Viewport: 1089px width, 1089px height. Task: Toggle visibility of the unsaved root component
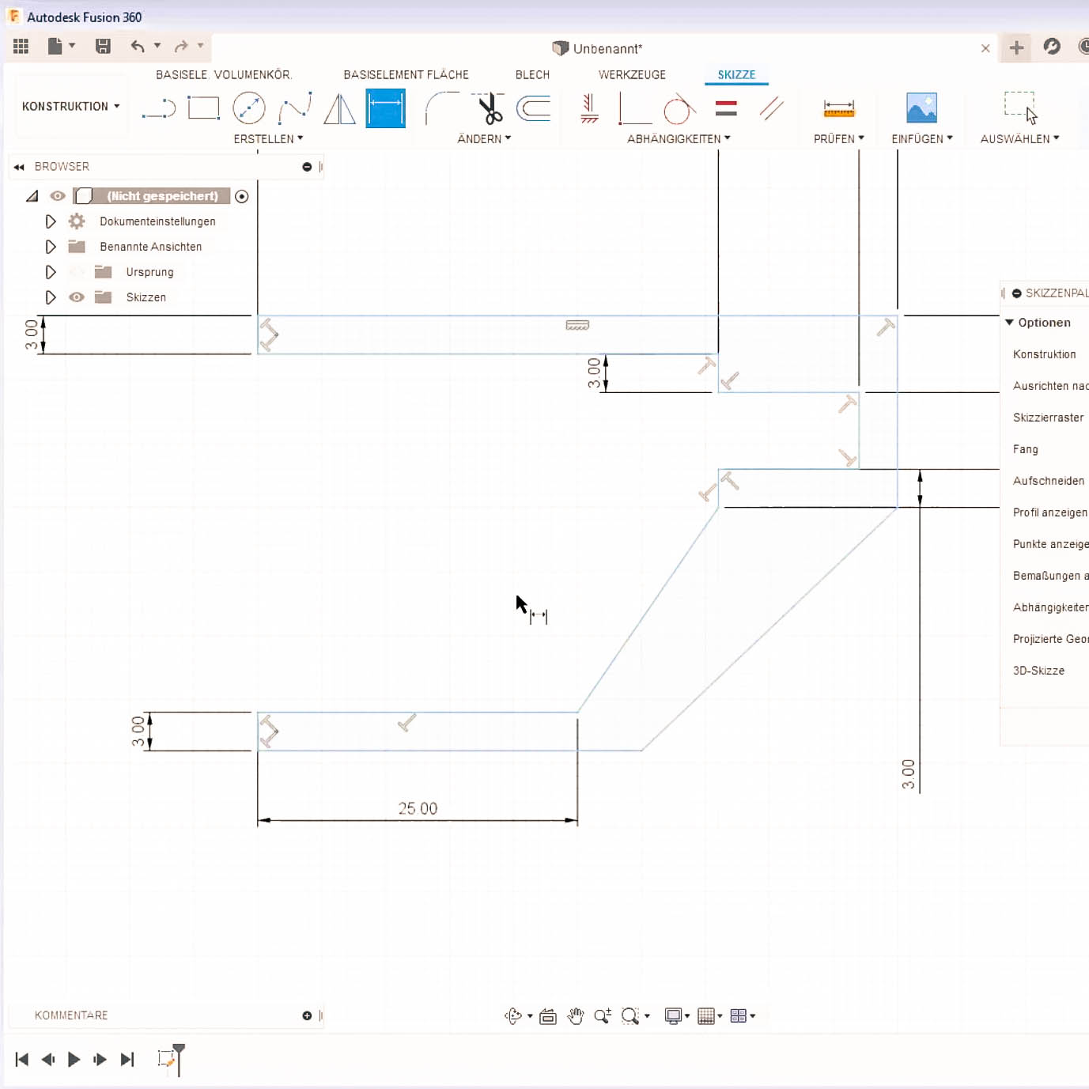[x=58, y=196]
